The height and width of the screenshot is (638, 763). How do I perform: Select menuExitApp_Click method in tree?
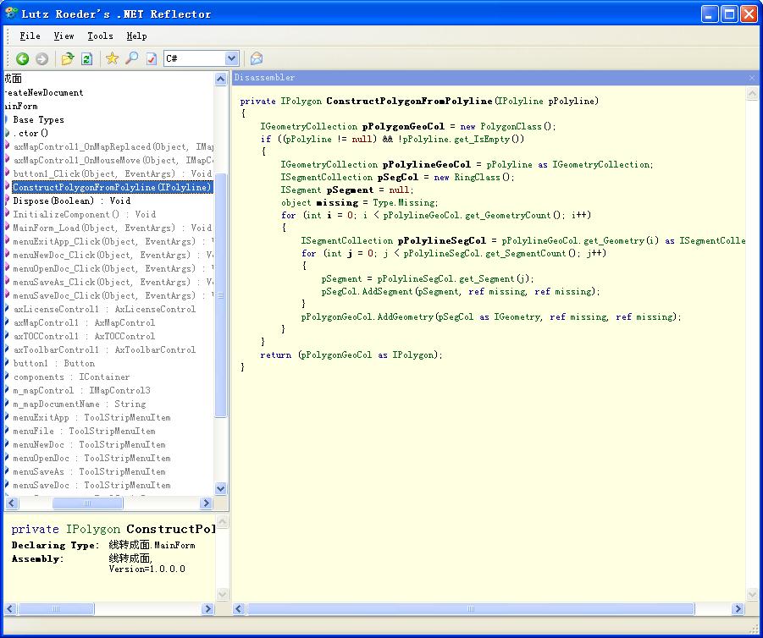click(x=113, y=242)
